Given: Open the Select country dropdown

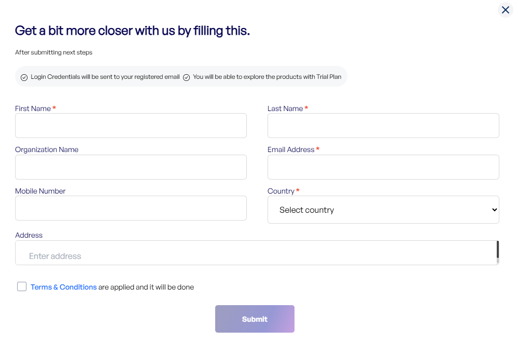Looking at the screenshot, I should [x=383, y=210].
